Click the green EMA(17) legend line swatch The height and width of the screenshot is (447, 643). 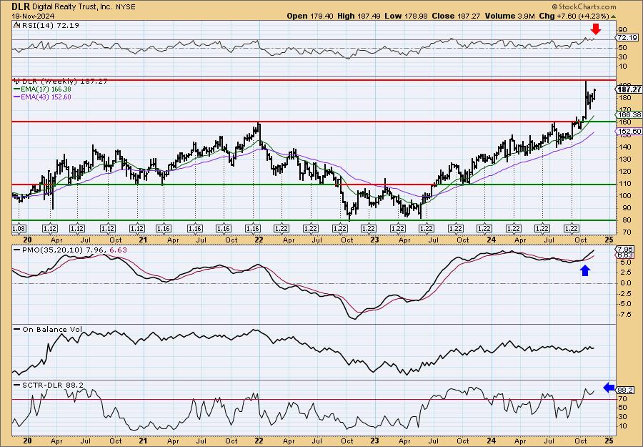coord(17,89)
